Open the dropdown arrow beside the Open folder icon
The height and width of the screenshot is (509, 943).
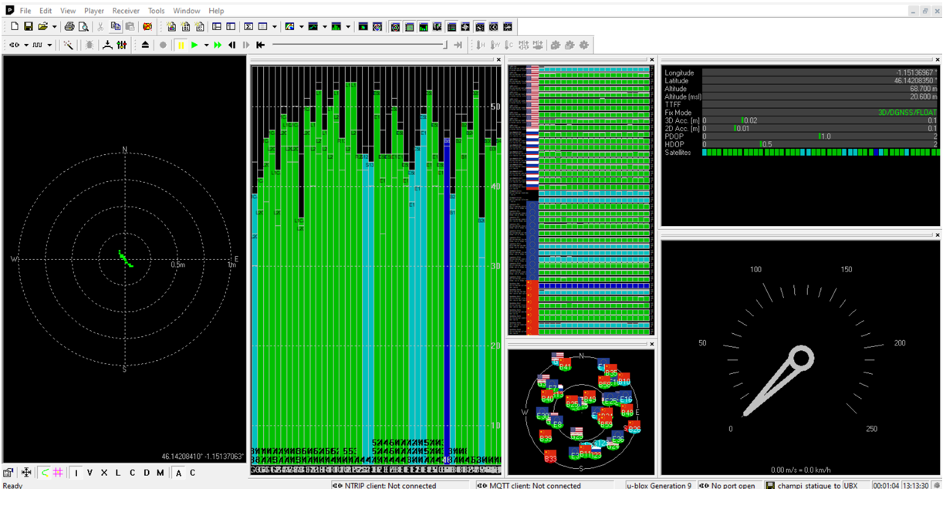(54, 27)
